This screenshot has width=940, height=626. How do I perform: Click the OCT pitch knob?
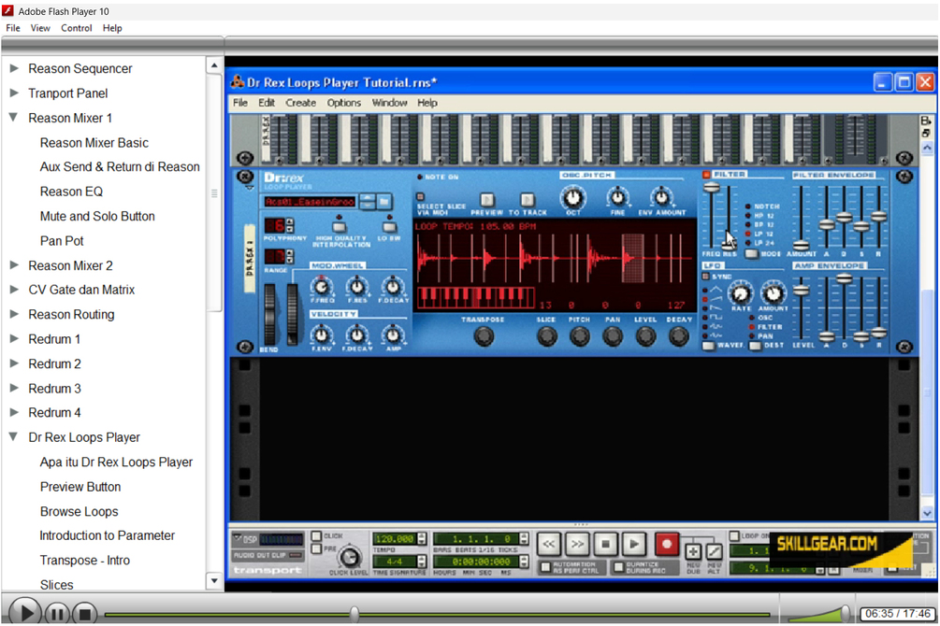click(x=573, y=197)
